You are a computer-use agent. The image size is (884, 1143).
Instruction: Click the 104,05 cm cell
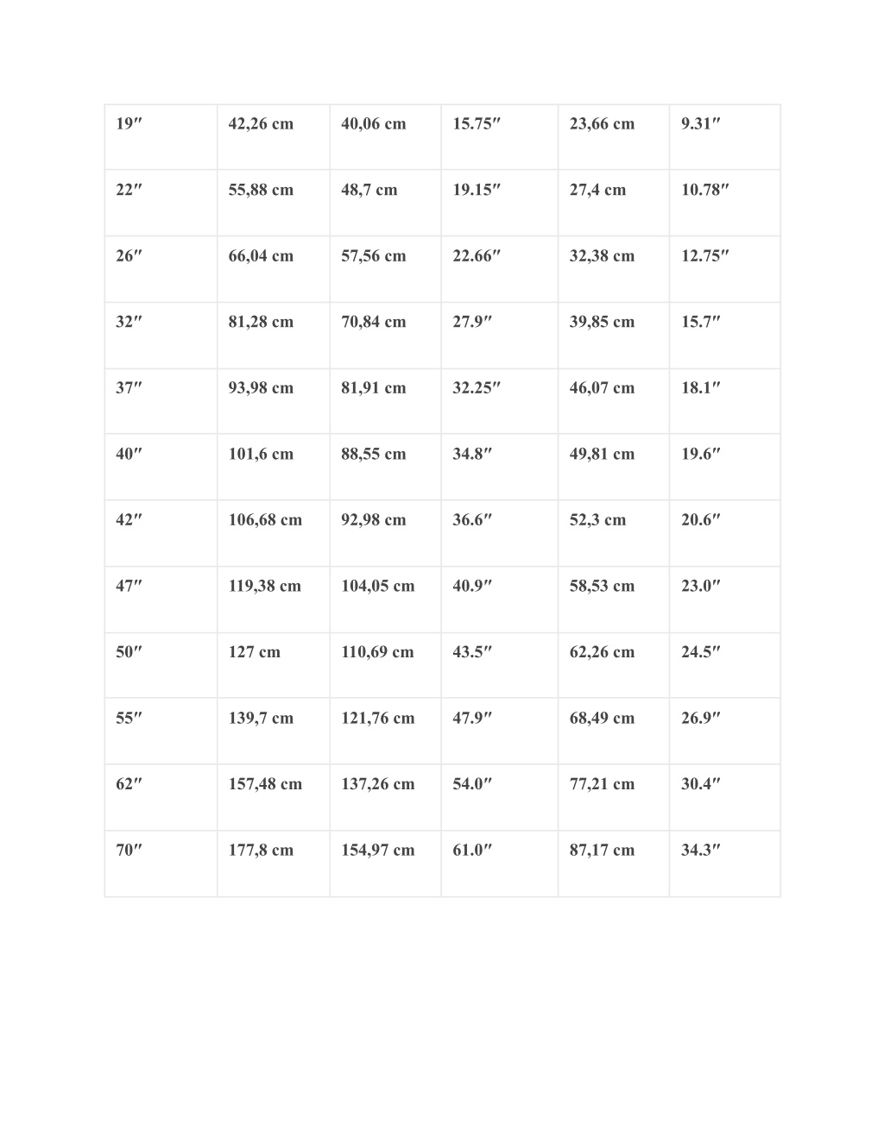pyautogui.click(x=385, y=600)
